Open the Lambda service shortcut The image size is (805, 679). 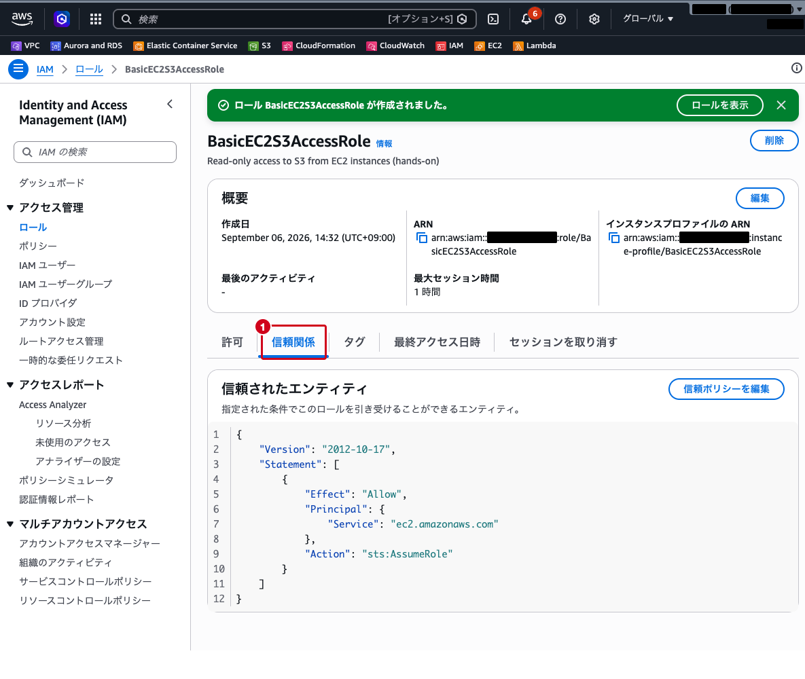pyautogui.click(x=535, y=45)
